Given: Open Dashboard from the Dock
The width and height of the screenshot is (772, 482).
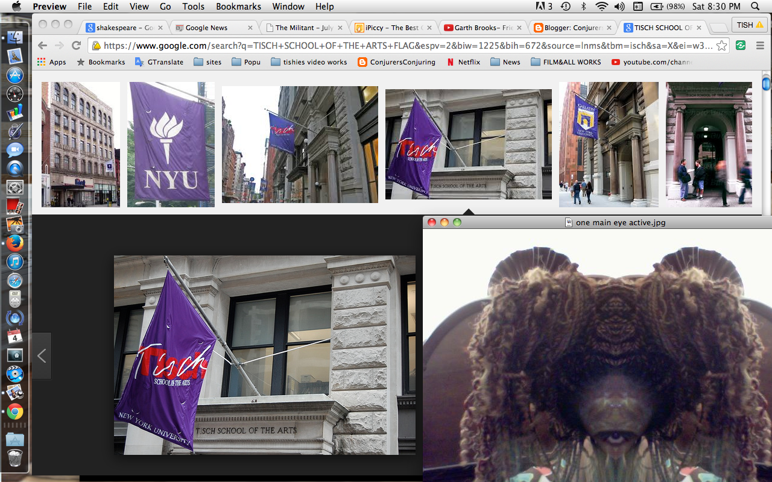Looking at the screenshot, I should click(x=14, y=93).
